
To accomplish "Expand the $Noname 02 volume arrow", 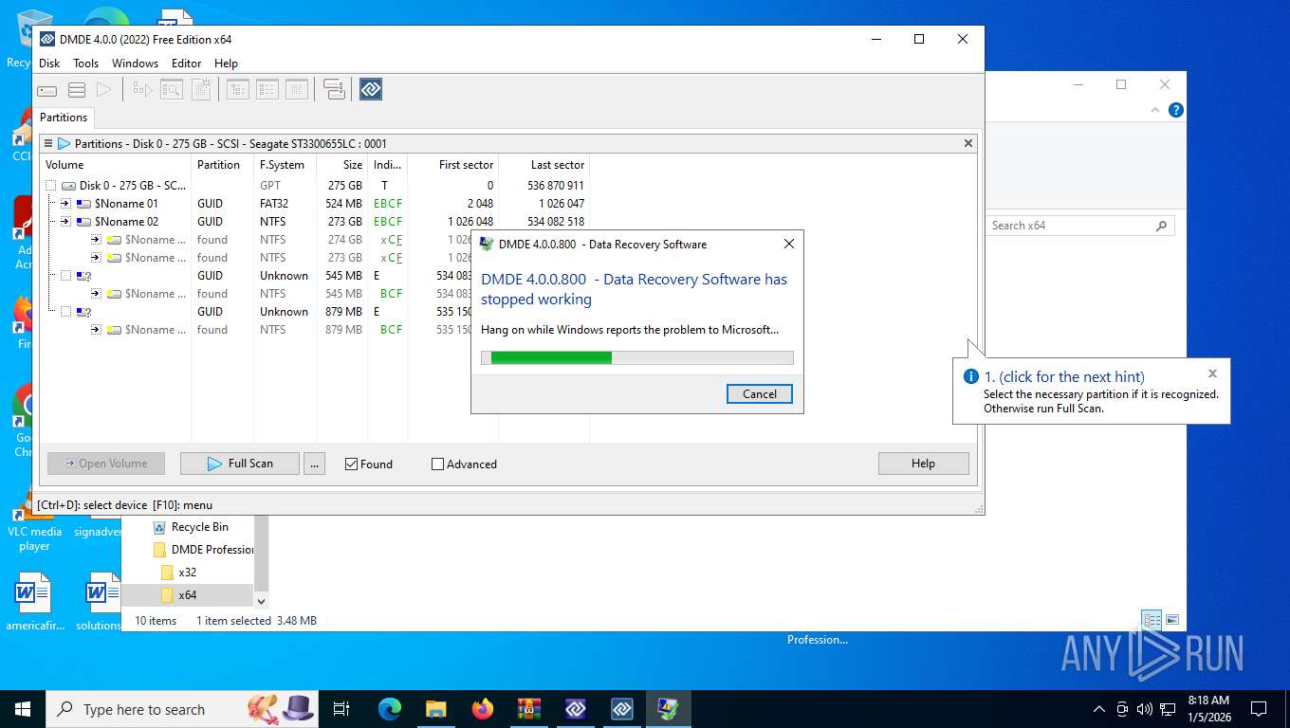I will [x=65, y=222].
